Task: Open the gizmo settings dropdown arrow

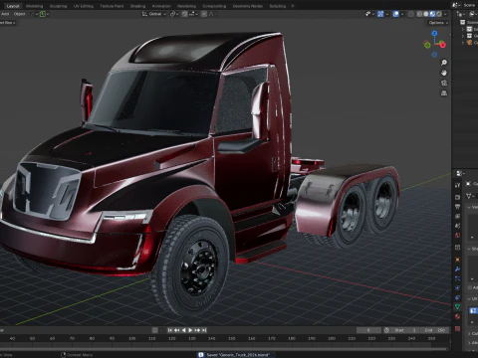Action: [387, 14]
